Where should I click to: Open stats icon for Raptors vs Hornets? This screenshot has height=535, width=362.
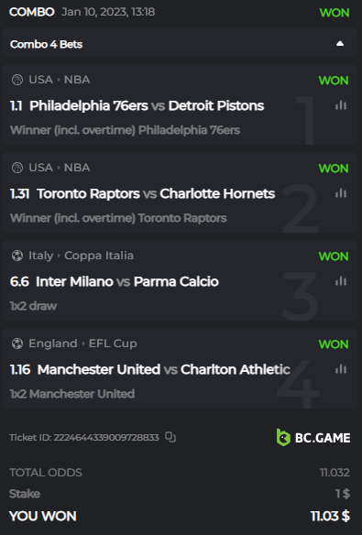pyautogui.click(x=341, y=193)
